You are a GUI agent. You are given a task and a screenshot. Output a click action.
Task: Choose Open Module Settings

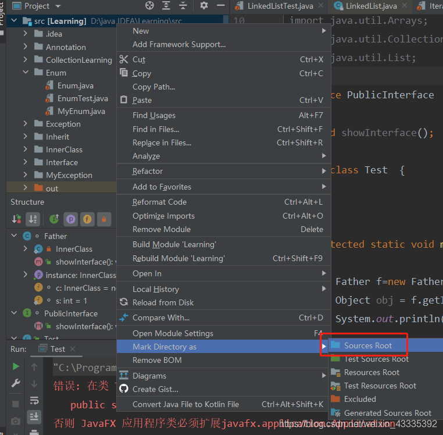223,333
